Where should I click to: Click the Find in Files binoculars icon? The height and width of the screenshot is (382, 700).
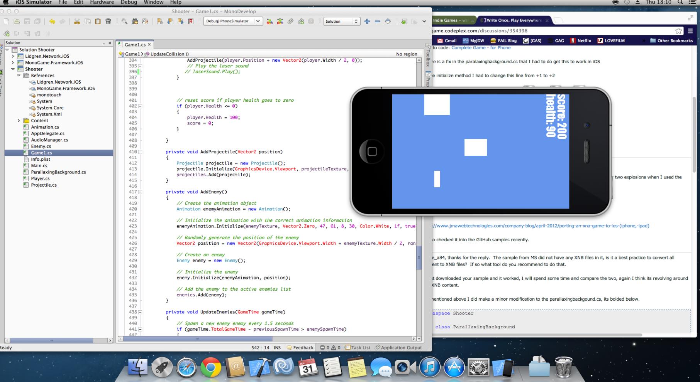(x=135, y=22)
